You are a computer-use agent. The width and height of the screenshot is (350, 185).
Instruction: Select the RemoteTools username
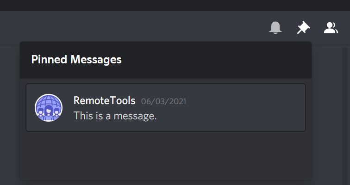pos(104,101)
